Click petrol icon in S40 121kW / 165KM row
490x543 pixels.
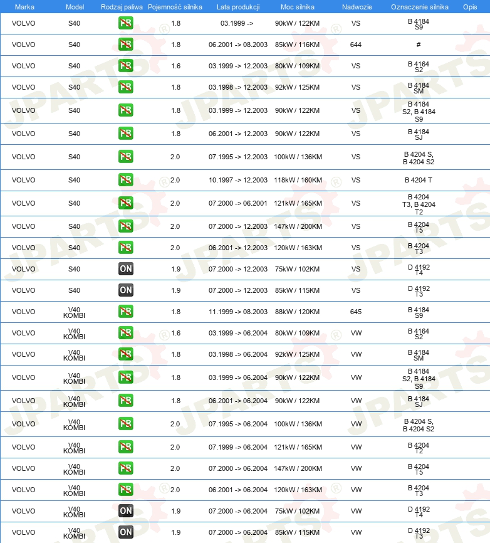tap(125, 203)
